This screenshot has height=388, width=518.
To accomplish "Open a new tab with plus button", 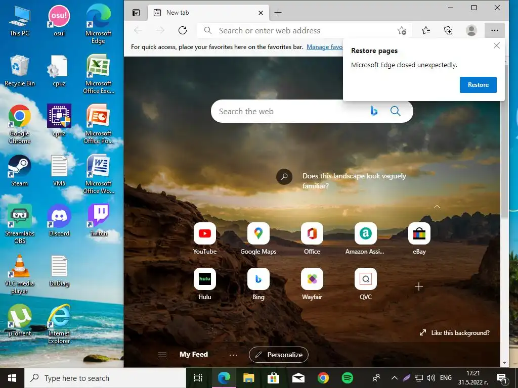I will (278, 13).
